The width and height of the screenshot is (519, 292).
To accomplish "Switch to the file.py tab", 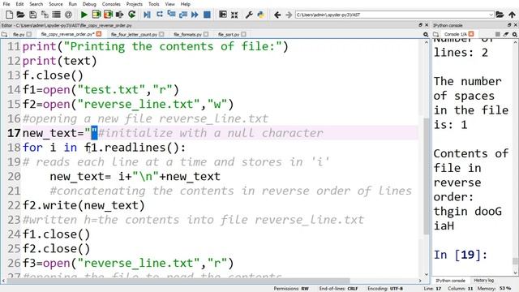I will [x=19, y=34].
